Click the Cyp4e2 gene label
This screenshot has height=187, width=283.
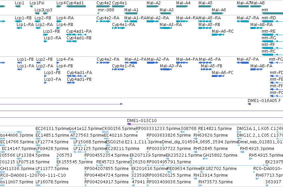tap(104, 3)
